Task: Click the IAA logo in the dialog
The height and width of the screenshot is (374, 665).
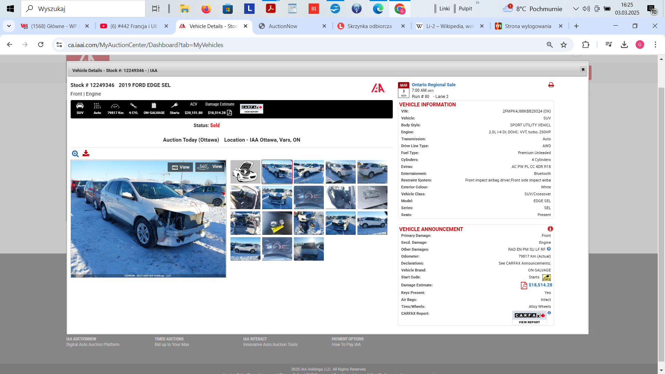Action: click(378, 88)
